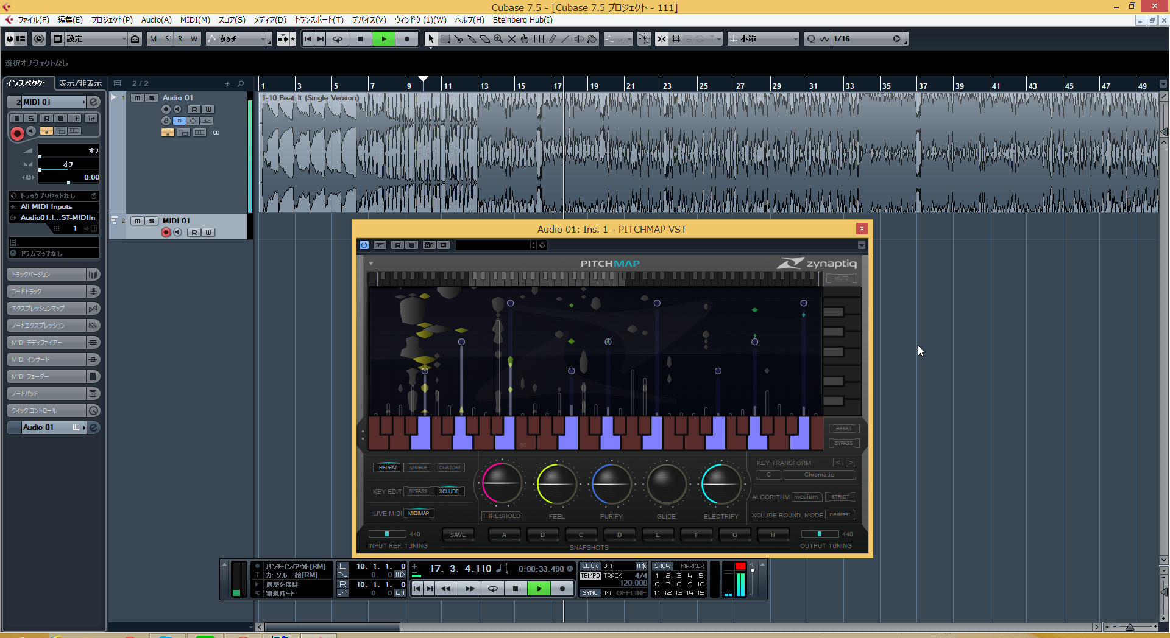Select the Draw pencil tool

pos(552,39)
